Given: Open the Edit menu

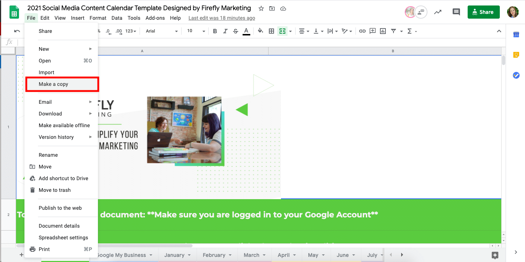Looking at the screenshot, I should click(45, 18).
